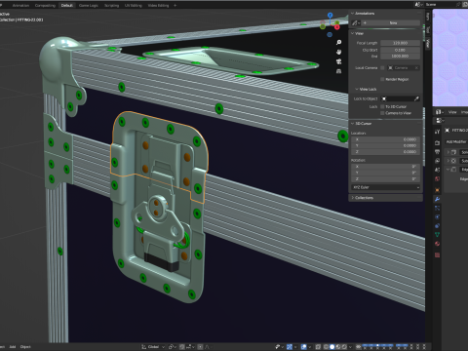Open the Object Constraints properties tab icon

[x=437, y=225]
